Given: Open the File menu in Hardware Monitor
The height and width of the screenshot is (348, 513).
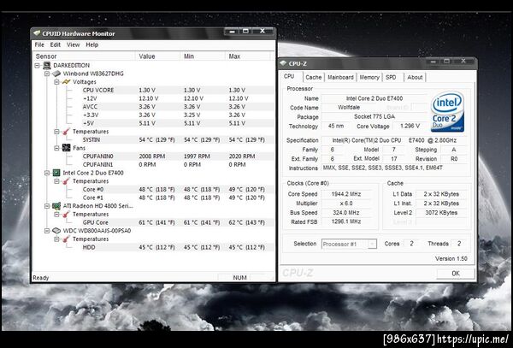Looking at the screenshot, I should [x=39, y=44].
